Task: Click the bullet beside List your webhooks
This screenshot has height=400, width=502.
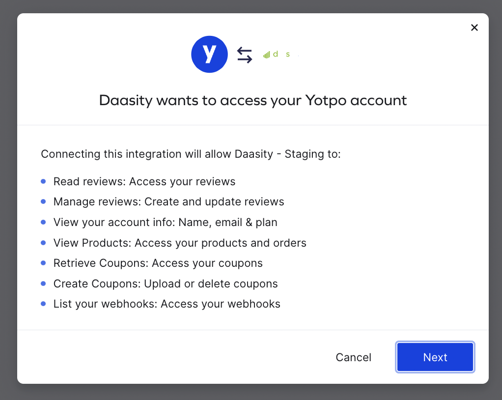Action: tap(43, 304)
